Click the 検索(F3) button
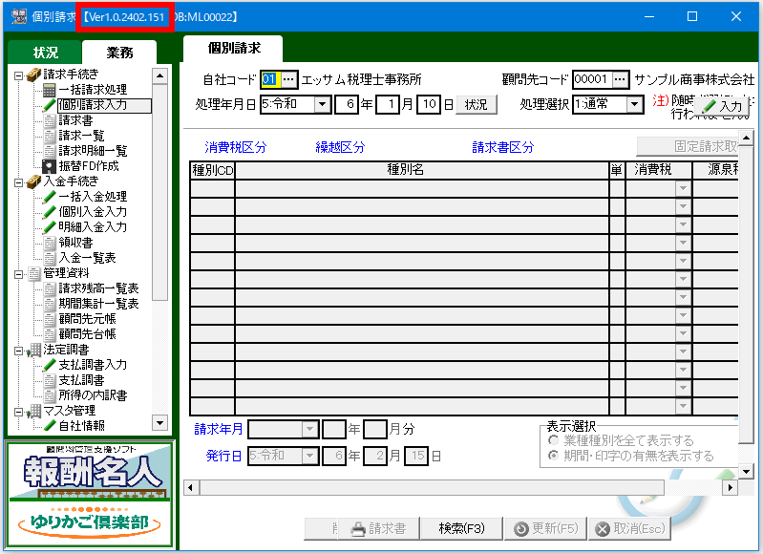763x554 pixels. click(462, 528)
